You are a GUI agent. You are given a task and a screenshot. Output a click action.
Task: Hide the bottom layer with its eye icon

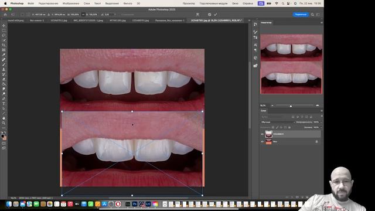click(x=262, y=142)
